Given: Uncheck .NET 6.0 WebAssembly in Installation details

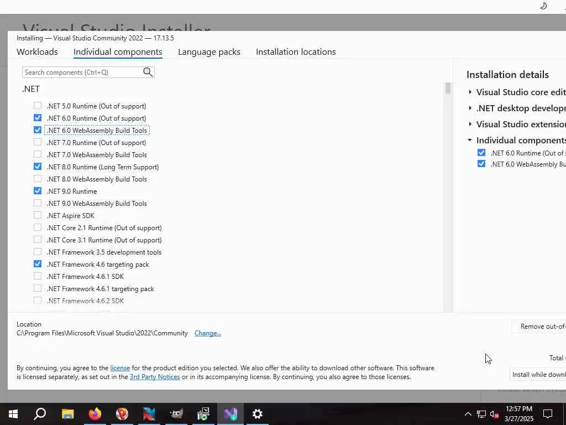Looking at the screenshot, I should pyautogui.click(x=481, y=164).
